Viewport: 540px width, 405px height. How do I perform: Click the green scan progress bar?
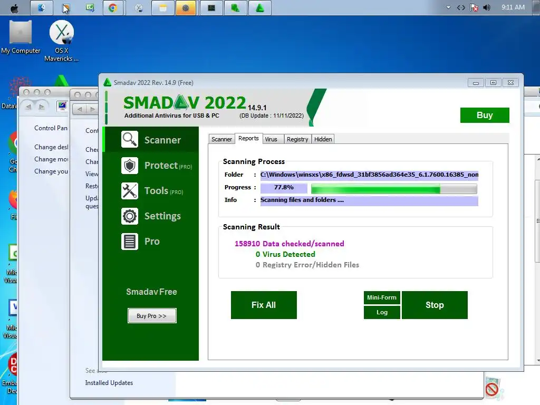tap(394, 188)
